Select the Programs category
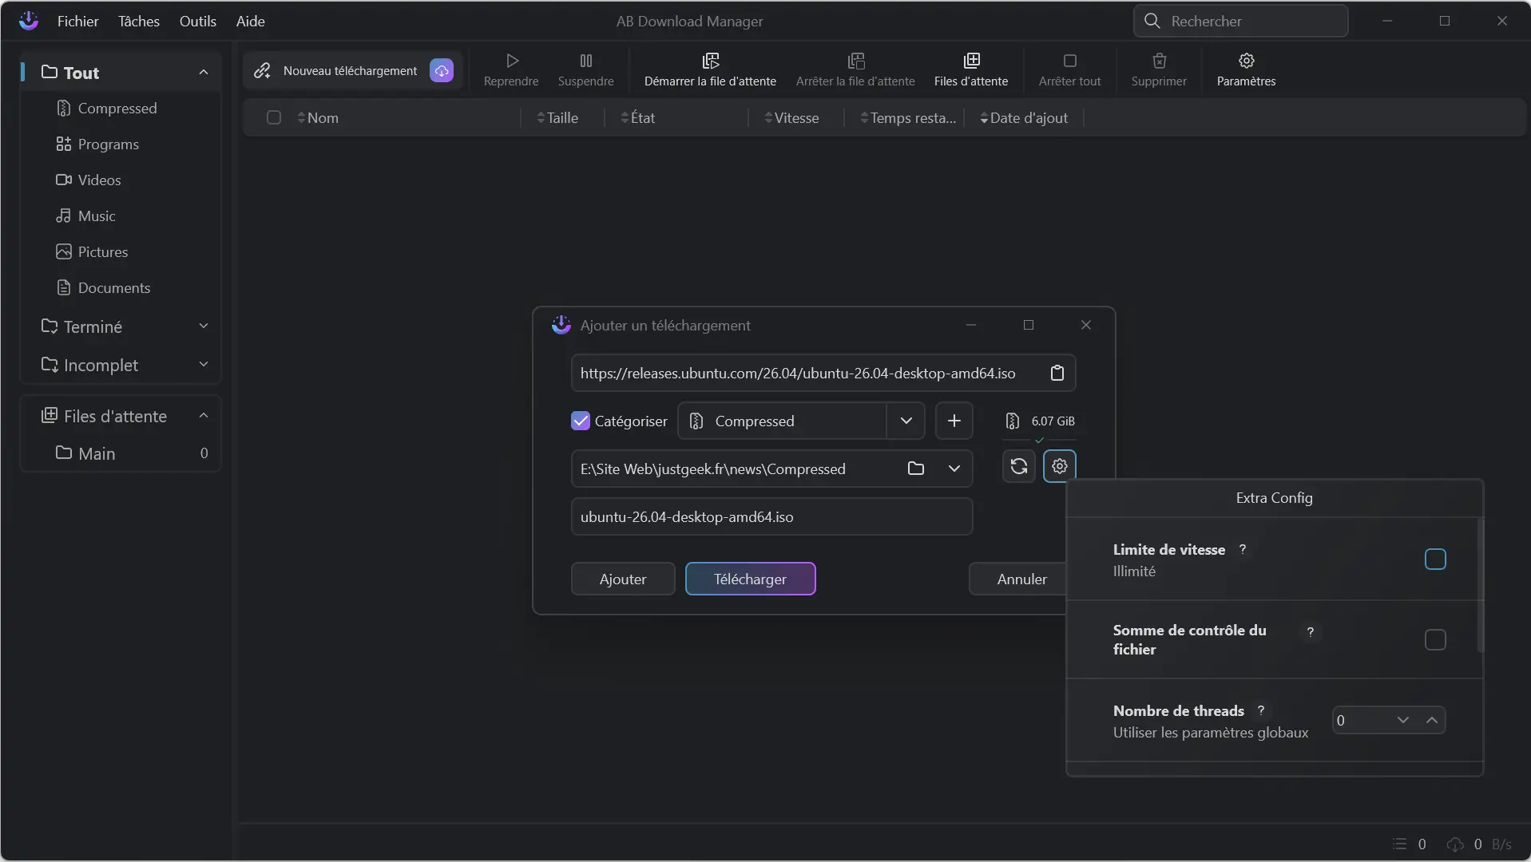The height and width of the screenshot is (862, 1531). (120, 144)
